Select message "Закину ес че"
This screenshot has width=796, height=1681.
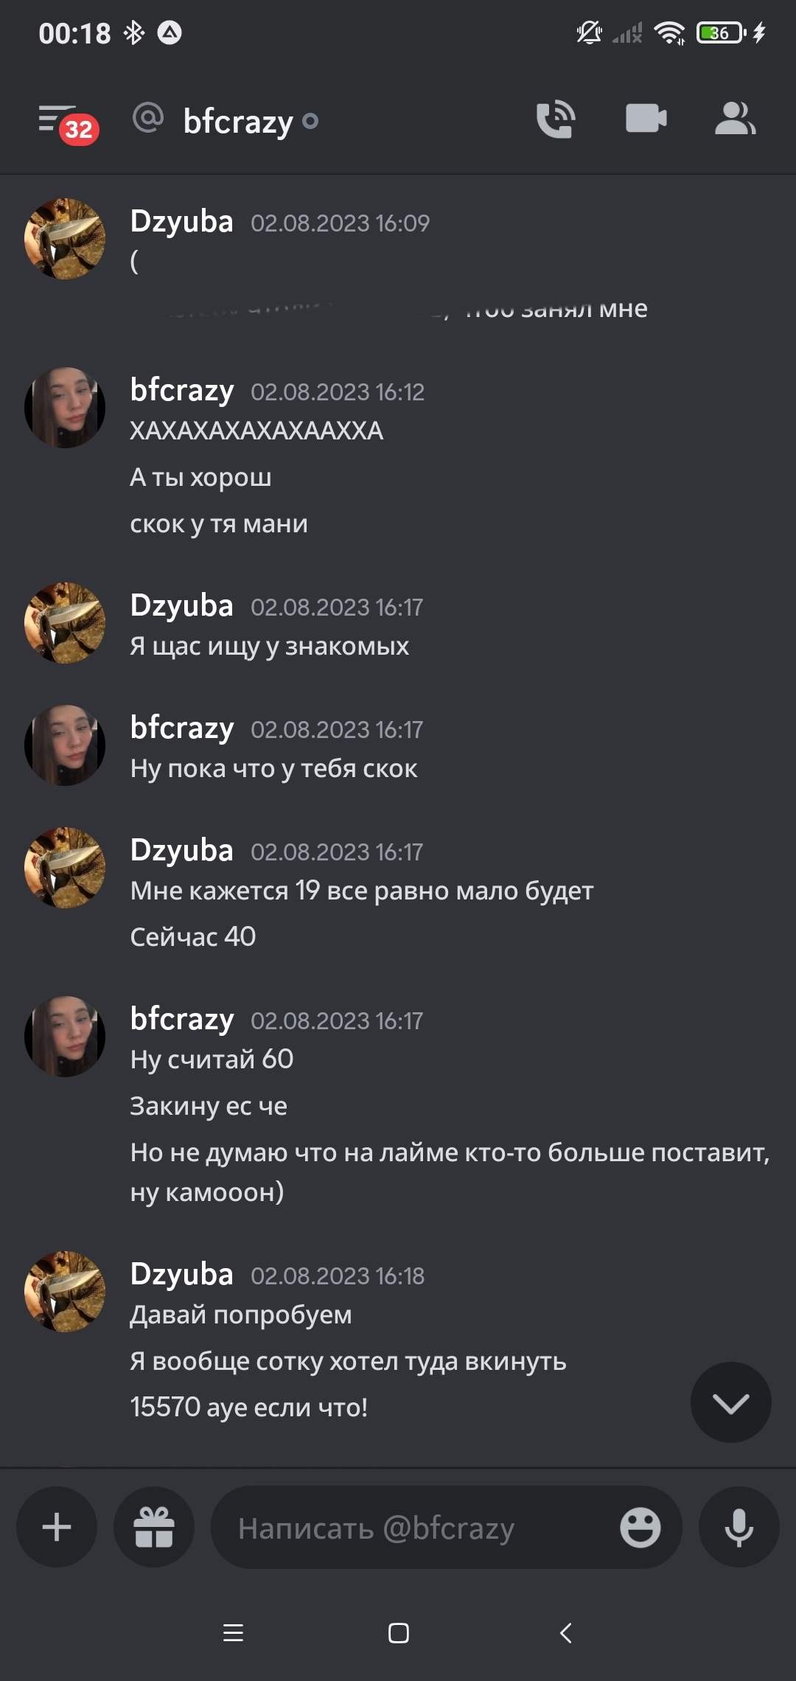point(209,1106)
